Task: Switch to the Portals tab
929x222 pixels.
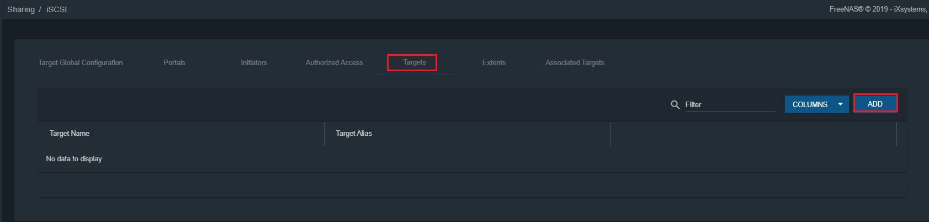Action: click(x=174, y=62)
